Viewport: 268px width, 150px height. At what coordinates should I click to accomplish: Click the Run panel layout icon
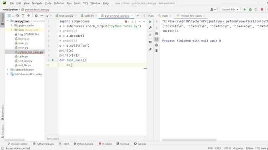tap(150, 42)
